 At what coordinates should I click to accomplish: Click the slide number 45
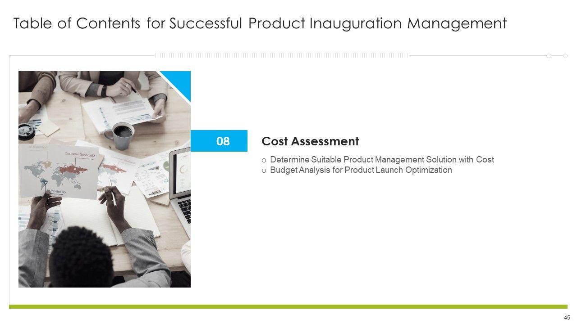click(x=567, y=317)
